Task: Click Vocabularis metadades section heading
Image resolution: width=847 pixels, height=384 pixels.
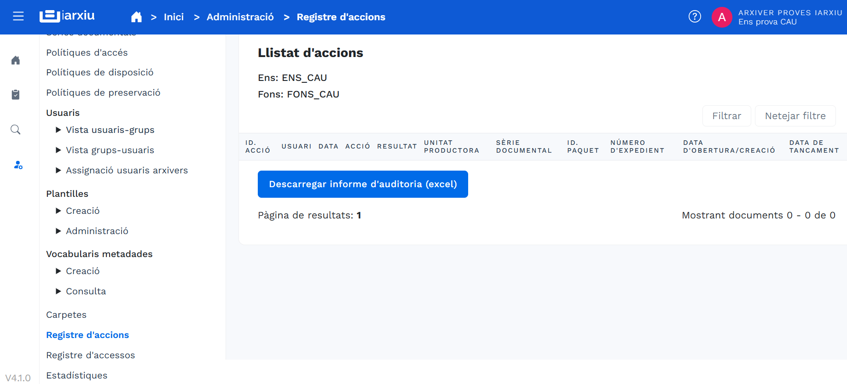Action: pyautogui.click(x=99, y=254)
